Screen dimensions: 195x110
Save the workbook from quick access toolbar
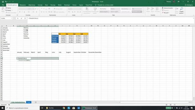[3, 2]
